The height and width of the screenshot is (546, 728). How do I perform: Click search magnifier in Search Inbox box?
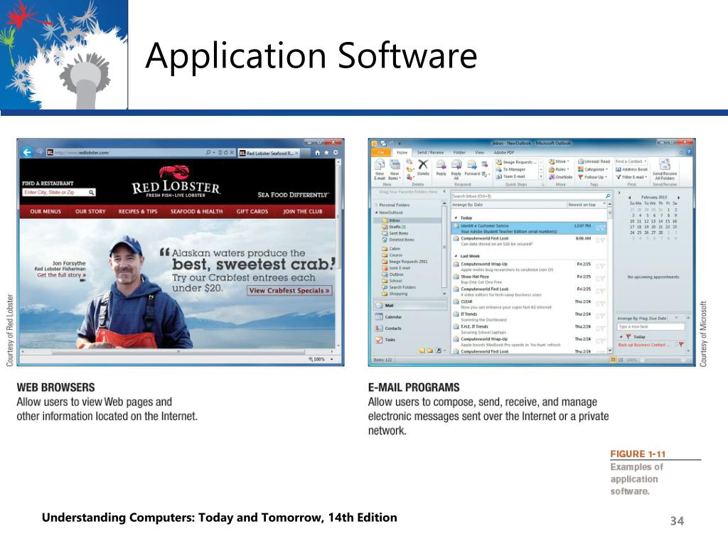click(x=608, y=196)
